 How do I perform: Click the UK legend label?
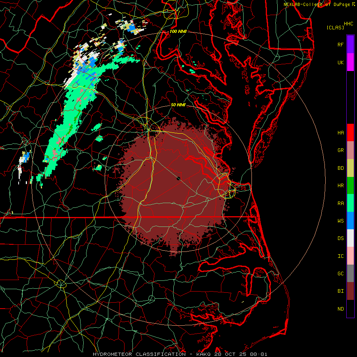click(340, 62)
